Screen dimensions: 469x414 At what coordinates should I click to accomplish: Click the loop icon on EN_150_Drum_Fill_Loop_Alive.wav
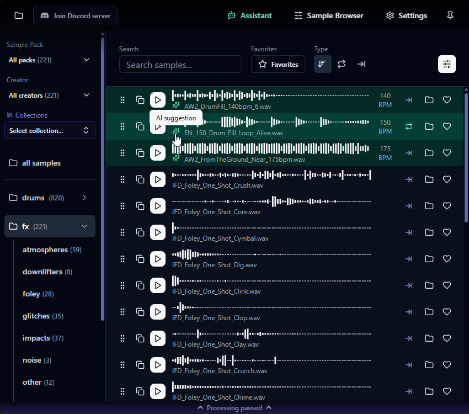point(409,126)
